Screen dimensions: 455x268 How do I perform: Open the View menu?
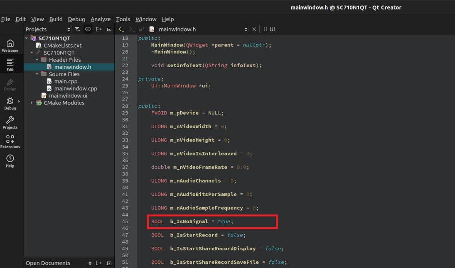click(37, 19)
